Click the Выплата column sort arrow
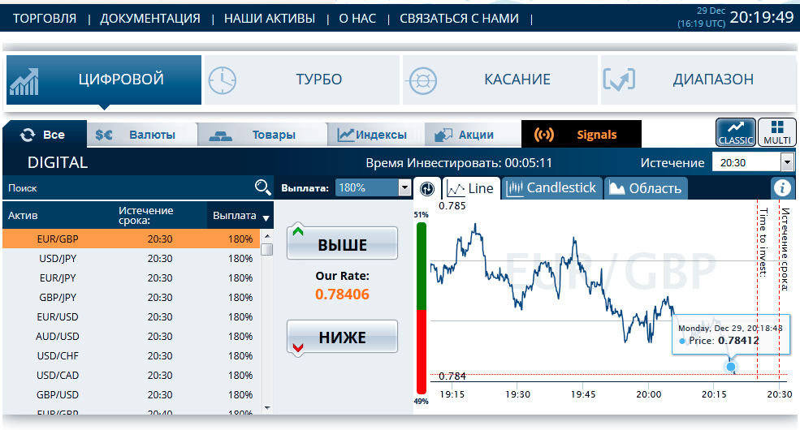 tap(266, 217)
